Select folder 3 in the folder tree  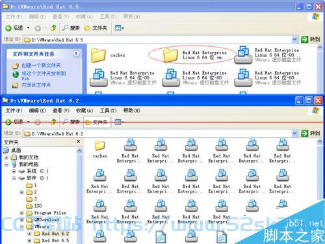(32, 199)
